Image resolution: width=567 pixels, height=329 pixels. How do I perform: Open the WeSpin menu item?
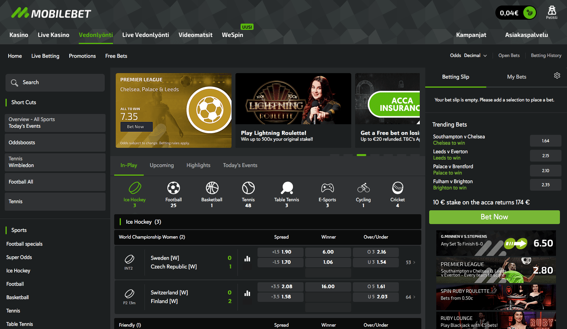[x=232, y=35]
